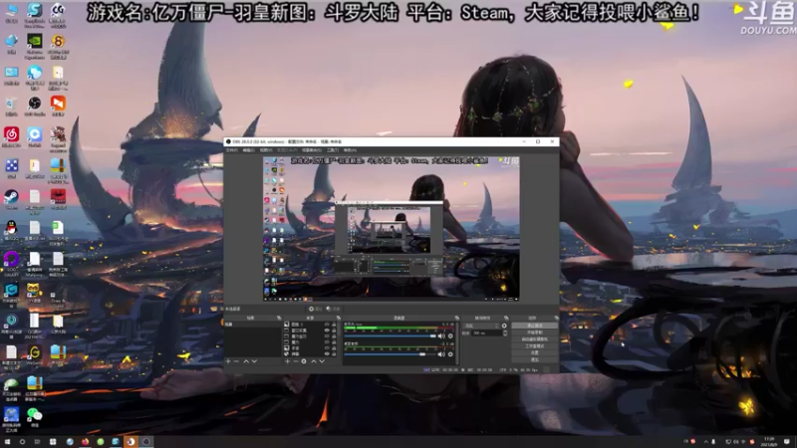Click the Windows Start button

click(7, 442)
